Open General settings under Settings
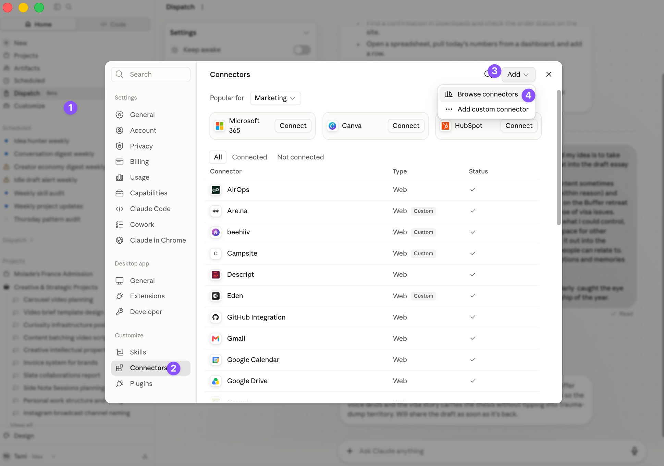The image size is (664, 466). click(x=151, y=115)
